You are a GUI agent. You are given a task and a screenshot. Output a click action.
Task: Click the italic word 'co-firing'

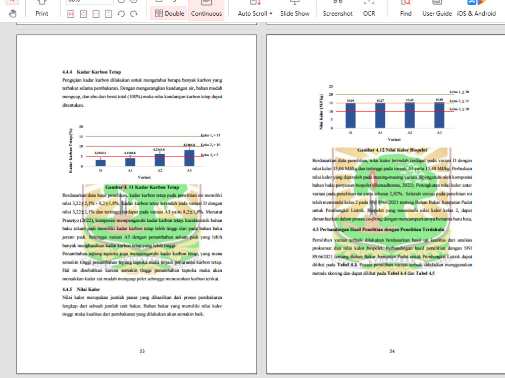point(374,219)
